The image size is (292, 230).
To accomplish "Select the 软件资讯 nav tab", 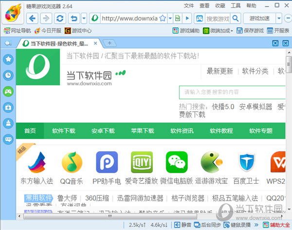I will [182, 131].
